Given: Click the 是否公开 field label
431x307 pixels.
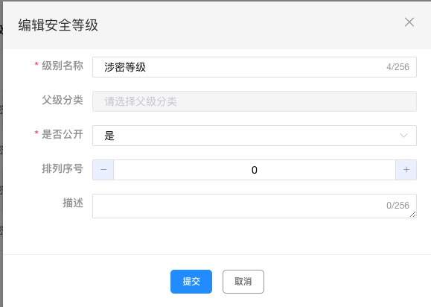Looking at the screenshot, I should coord(63,134).
